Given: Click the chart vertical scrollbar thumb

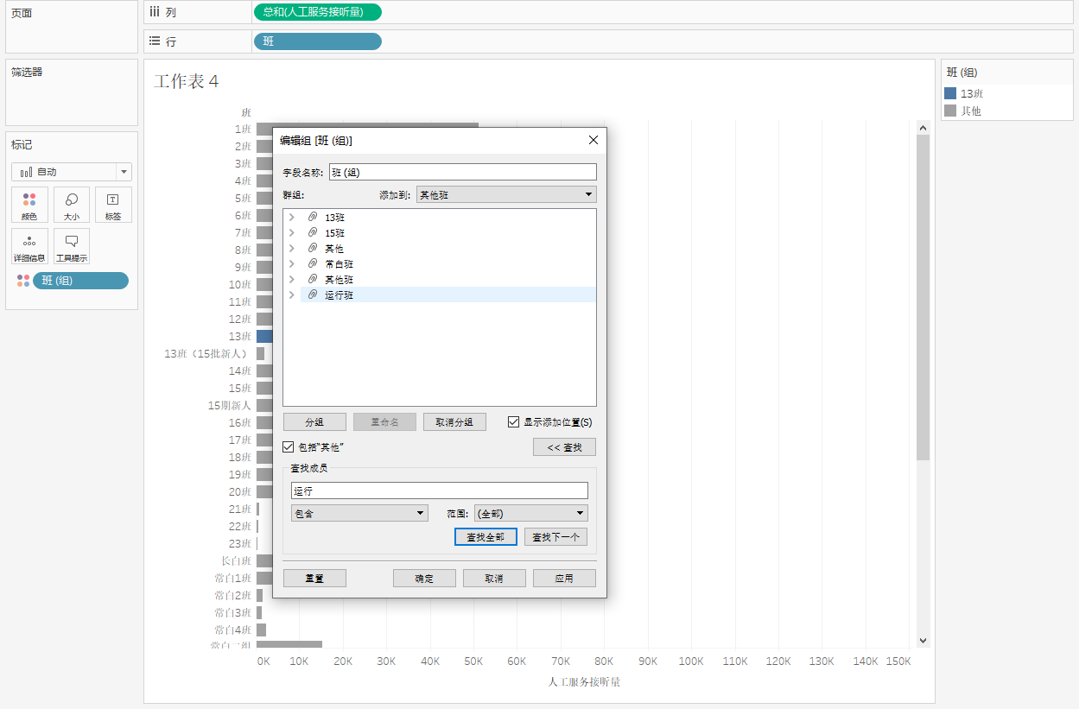Looking at the screenshot, I should 923,297.
